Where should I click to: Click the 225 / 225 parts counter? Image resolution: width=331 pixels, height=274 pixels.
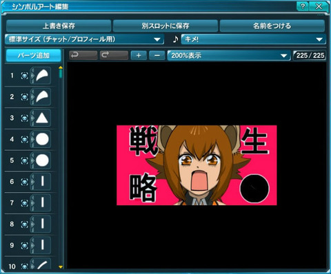[x=310, y=55]
